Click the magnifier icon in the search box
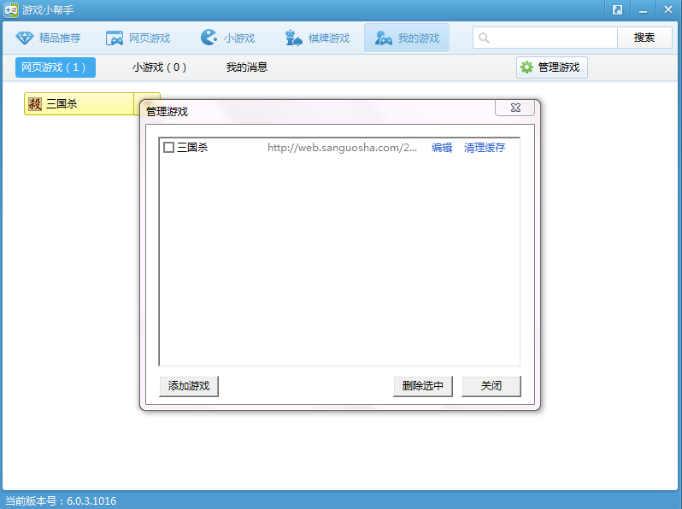This screenshot has height=509, width=682. pyautogui.click(x=484, y=38)
